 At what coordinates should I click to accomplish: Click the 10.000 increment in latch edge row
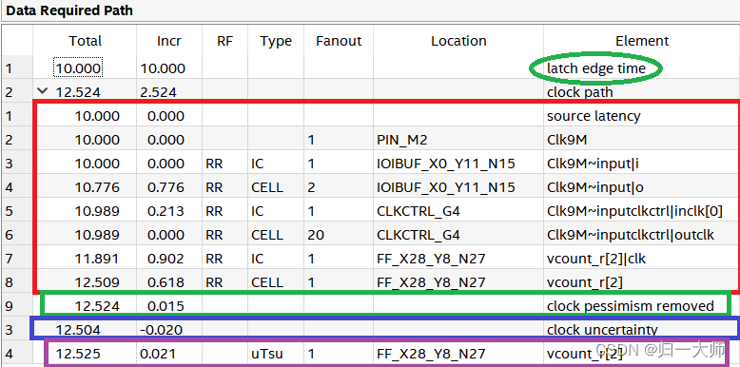(x=163, y=68)
